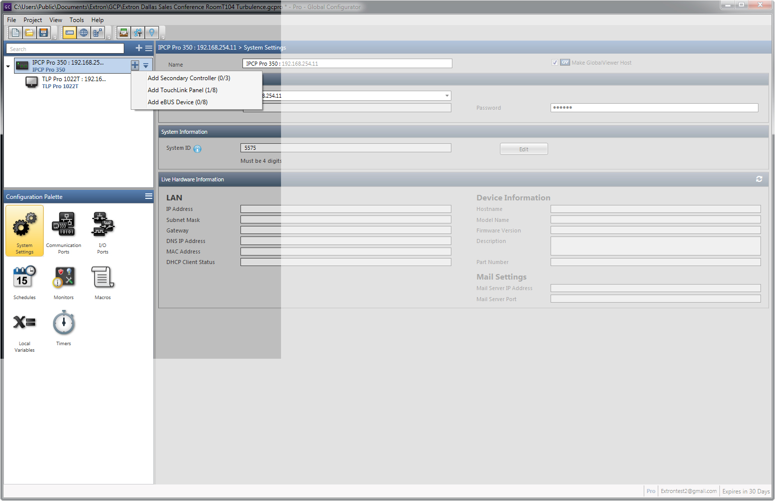The image size is (775, 501).
Task: Click the Name input field
Action: click(x=347, y=64)
